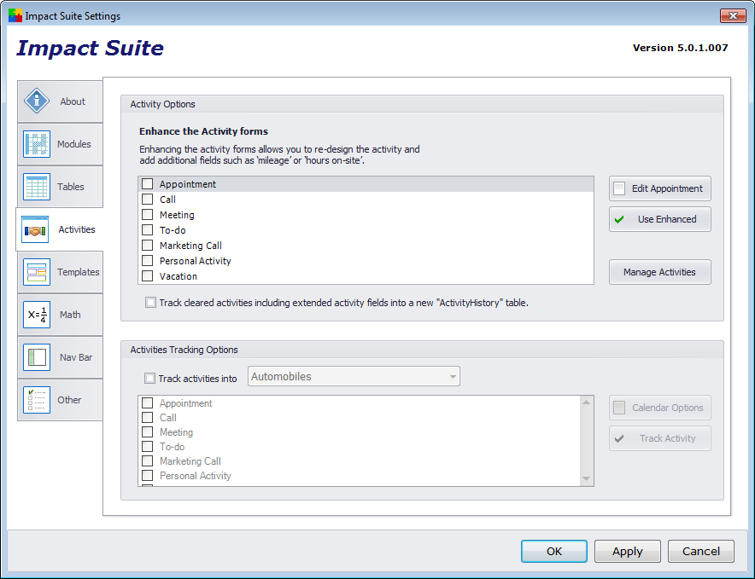Toggle Track cleared activities into ActivityHistory
The image size is (755, 579).
click(x=150, y=303)
